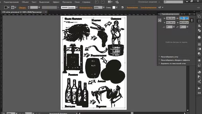Open the Transform panel icon in dock
The image size is (202, 114).
tap(199, 21)
